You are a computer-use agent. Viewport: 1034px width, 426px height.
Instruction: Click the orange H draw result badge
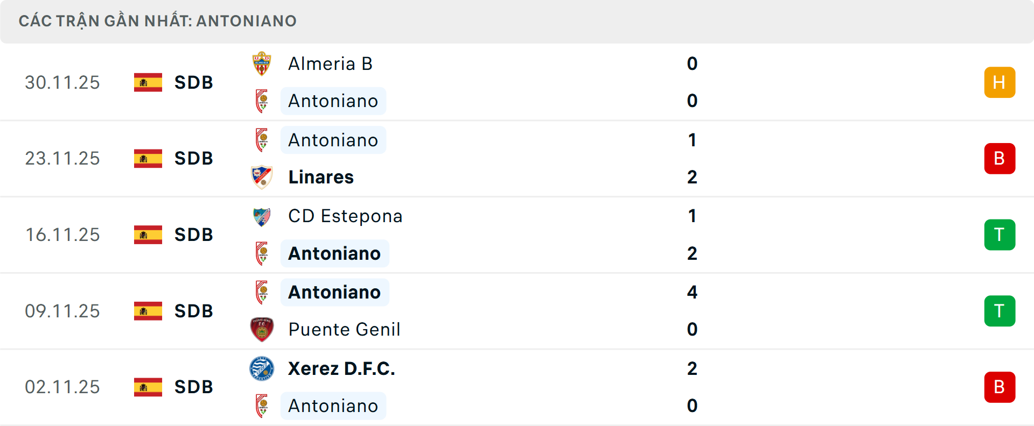click(1000, 82)
